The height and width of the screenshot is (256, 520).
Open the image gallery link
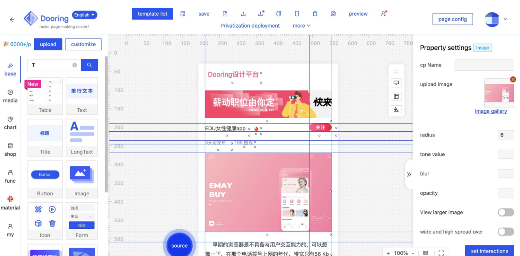click(491, 111)
